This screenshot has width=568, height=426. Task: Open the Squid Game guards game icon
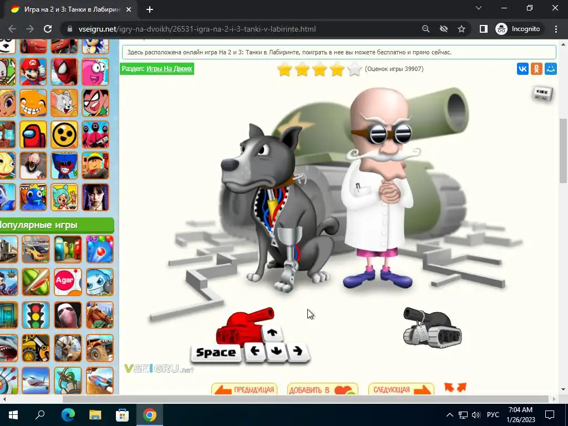pyautogui.click(x=95, y=134)
